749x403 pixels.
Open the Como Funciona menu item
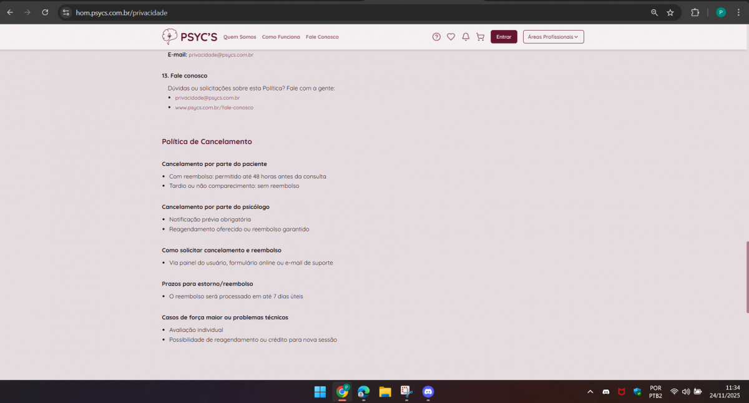281,37
